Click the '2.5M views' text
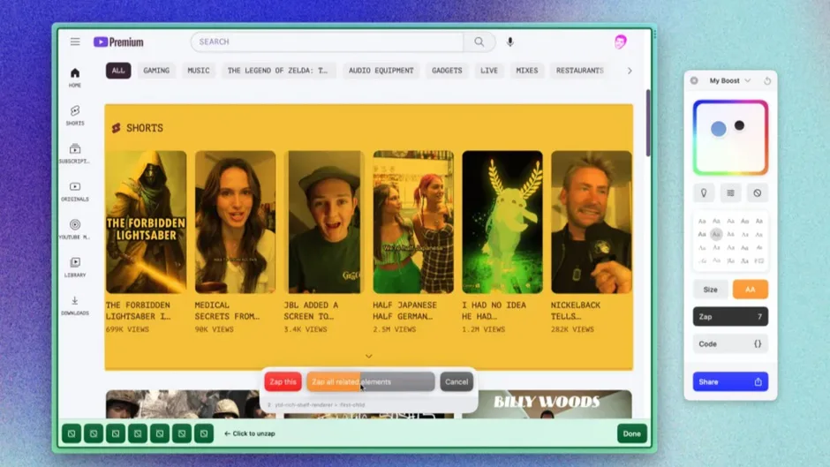Screen dimensions: 830x467 tap(395, 329)
